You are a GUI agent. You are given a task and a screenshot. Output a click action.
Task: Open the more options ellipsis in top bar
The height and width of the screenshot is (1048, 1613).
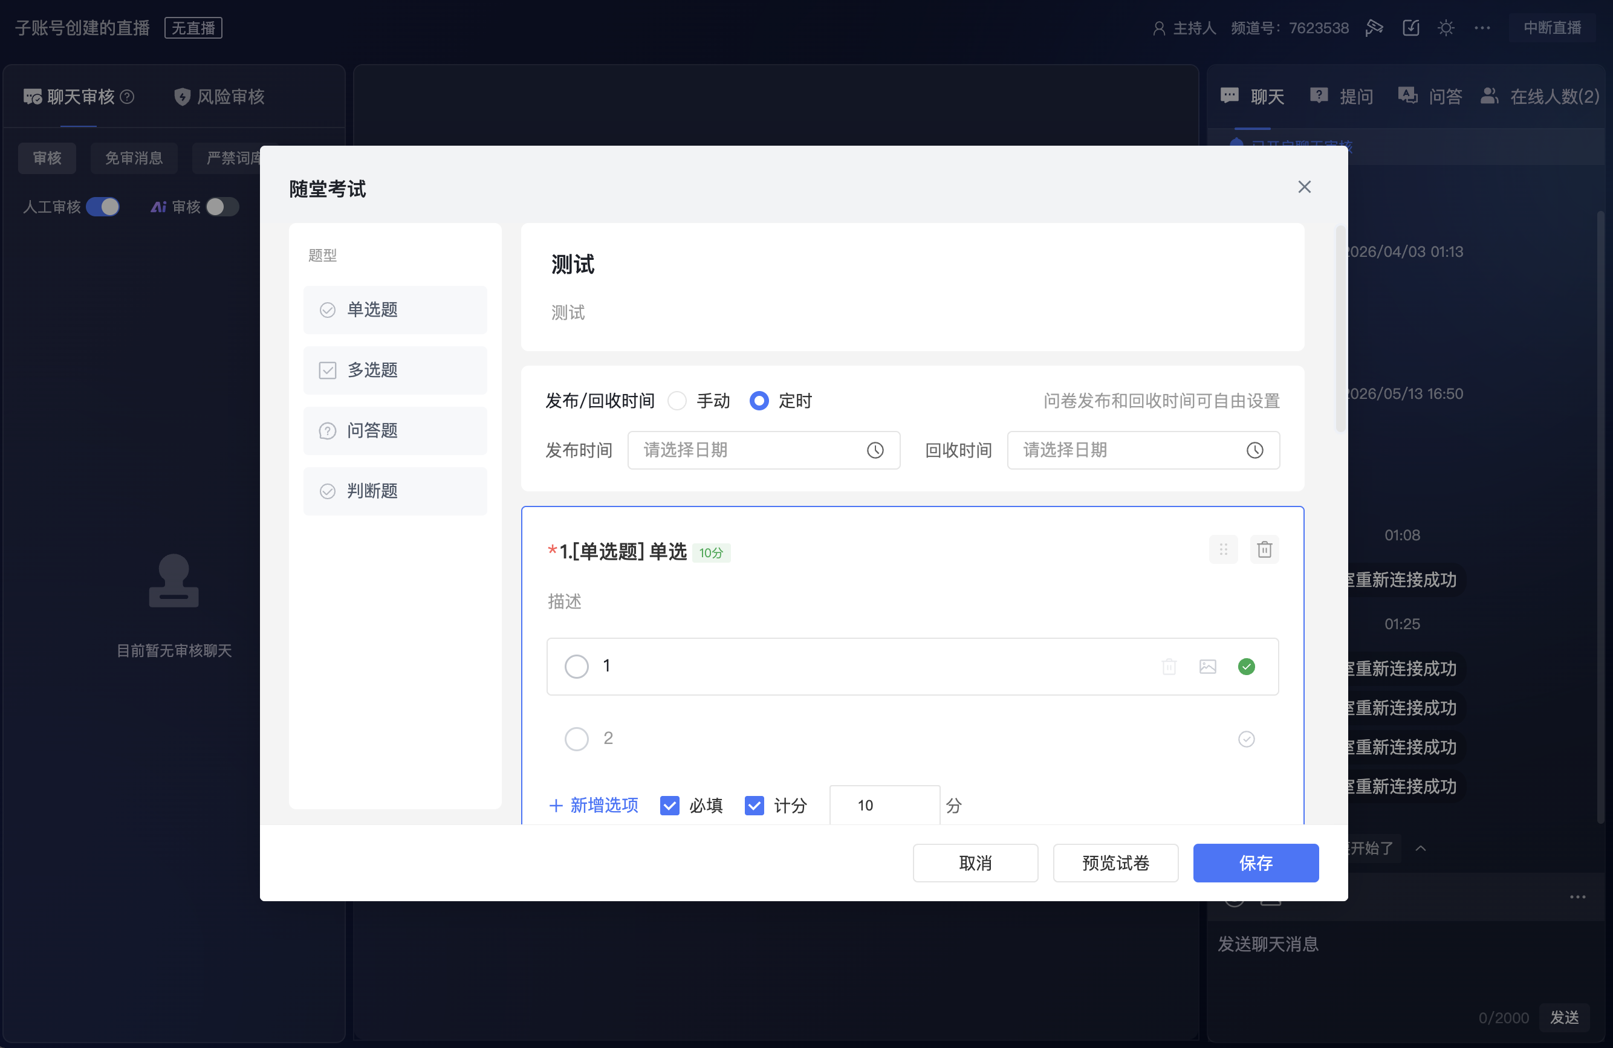1482,28
